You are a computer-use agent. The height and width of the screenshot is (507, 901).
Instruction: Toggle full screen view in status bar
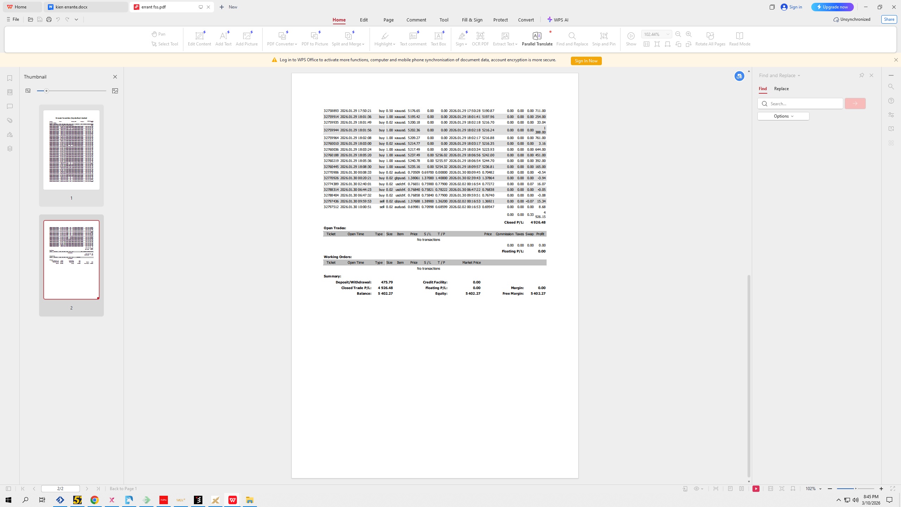(893, 489)
